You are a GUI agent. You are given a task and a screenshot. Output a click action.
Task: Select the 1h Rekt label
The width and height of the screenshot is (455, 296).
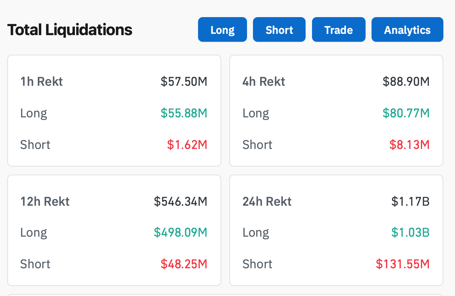point(42,82)
